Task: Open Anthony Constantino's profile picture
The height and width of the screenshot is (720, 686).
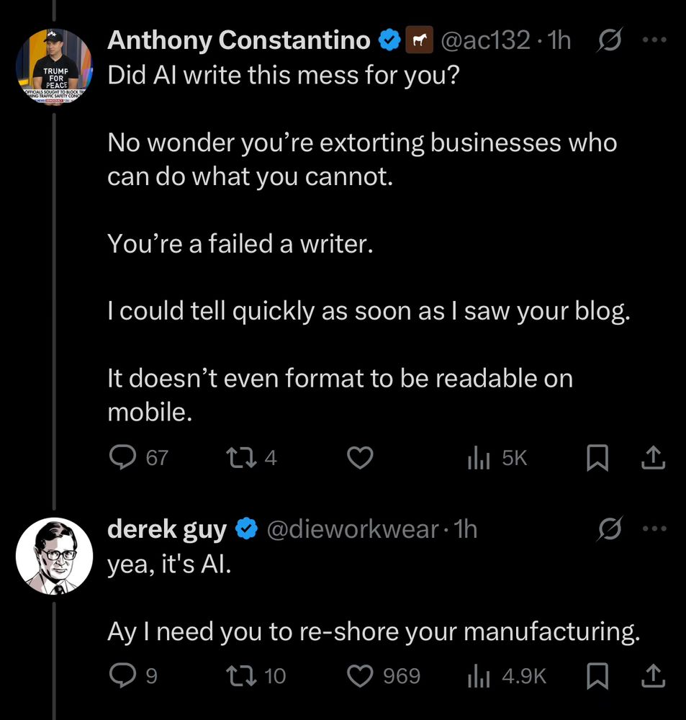Action: [x=54, y=66]
